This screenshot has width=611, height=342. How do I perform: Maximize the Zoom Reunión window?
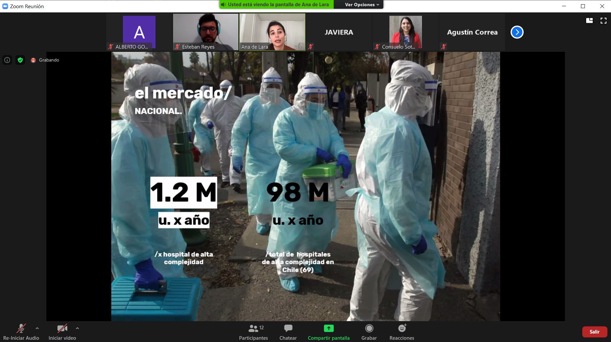[583, 6]
